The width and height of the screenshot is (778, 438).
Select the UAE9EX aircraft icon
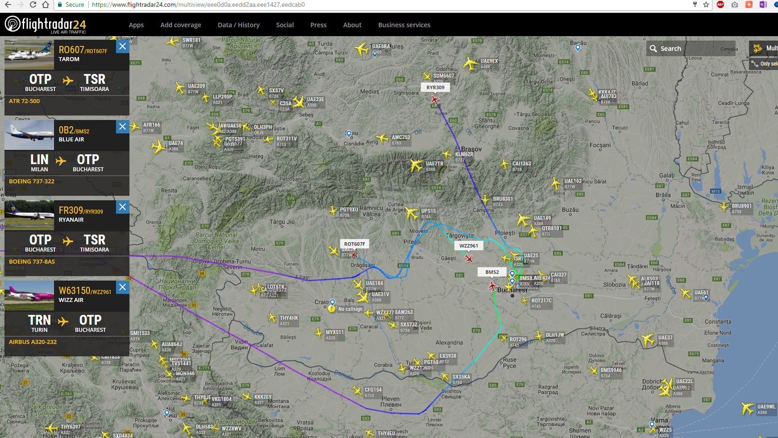tap(470, 64)
